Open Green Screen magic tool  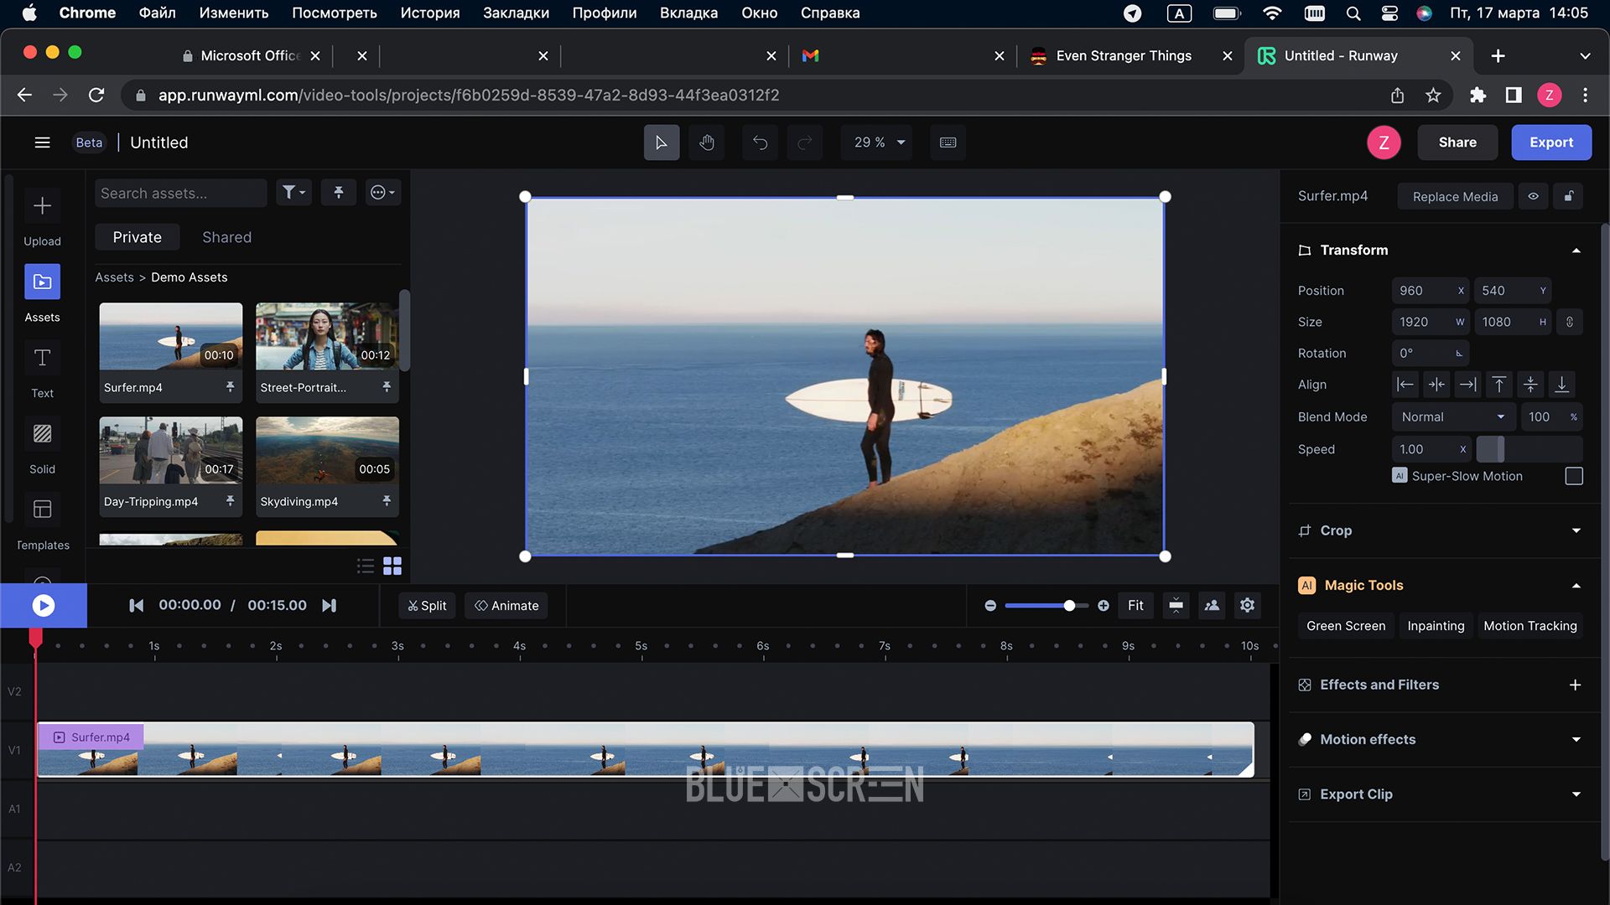point(1346,626)
